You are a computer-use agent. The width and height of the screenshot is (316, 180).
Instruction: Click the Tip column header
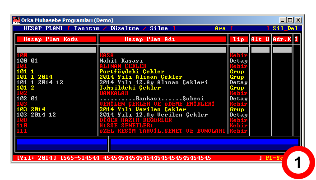pos(239,39)
